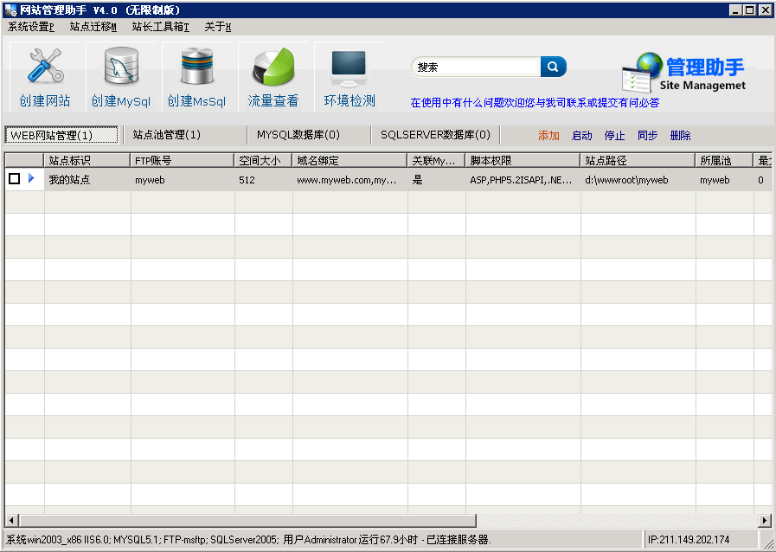This screenshot has width=776, height=552.
Task: Click the blue magnifier search button
Action: tap(553, 67)
